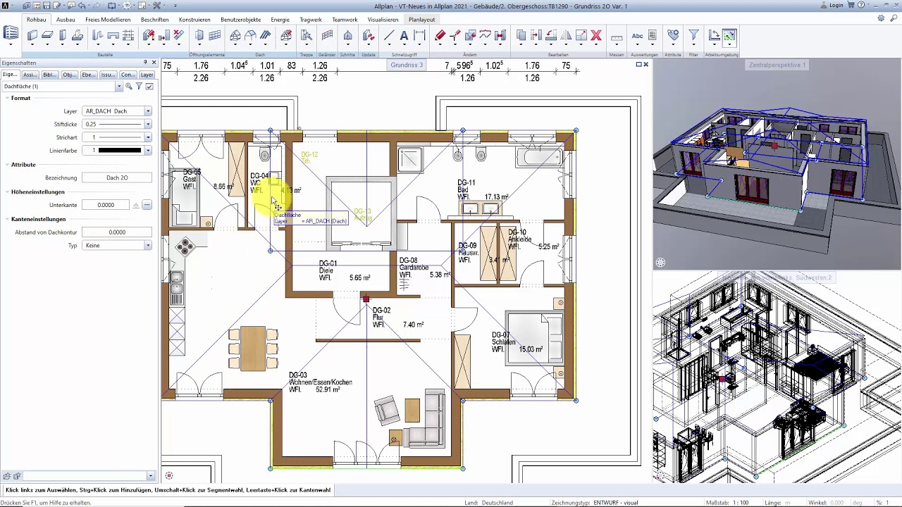Collapse the Attribute section
The width and height of the screenshot is (902, 507).
click(6, 165)
